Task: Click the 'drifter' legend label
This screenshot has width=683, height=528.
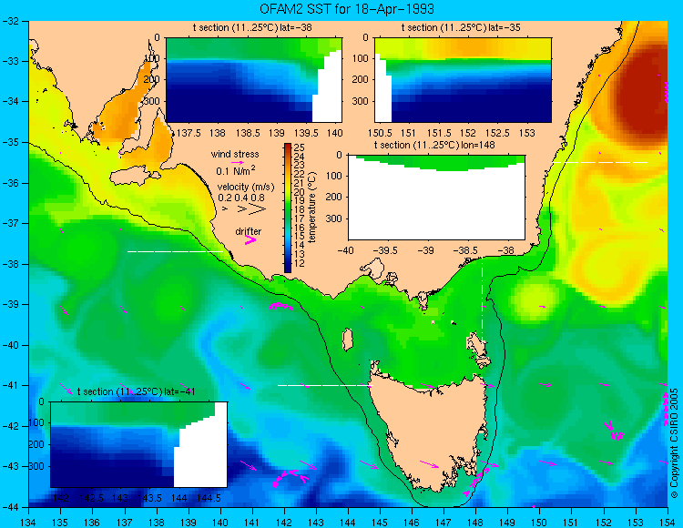Action: [x=249, y=231]
